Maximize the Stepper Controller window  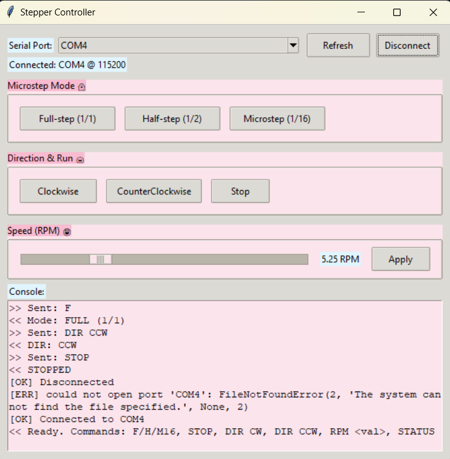coord(397,12)
